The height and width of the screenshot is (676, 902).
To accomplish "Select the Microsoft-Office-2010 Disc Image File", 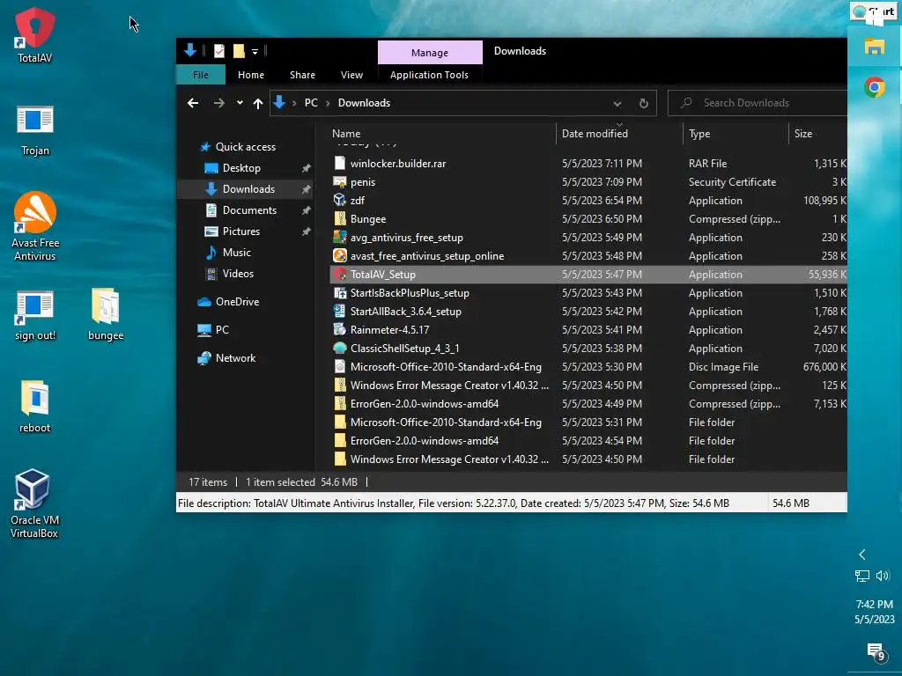I will click(x=588, y=367).
